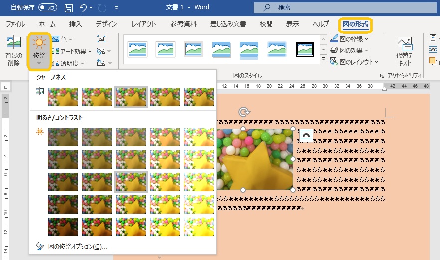Switch to the 挿入 (Insert) tab
The width and height of the screenshot is (440, 260).
click(75, 24)
